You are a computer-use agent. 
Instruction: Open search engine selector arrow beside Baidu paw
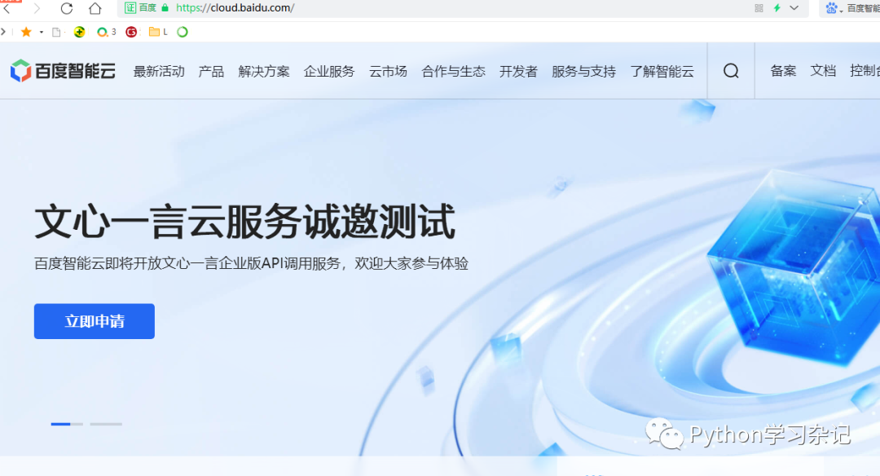(x=841, y=11)
